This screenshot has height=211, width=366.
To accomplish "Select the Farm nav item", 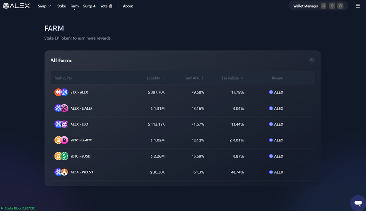I will tap(74, 6).
